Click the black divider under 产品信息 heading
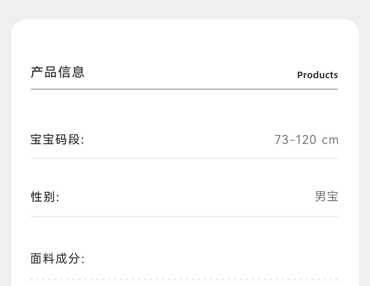Viewport: 370px width, 286px height. 184,89
